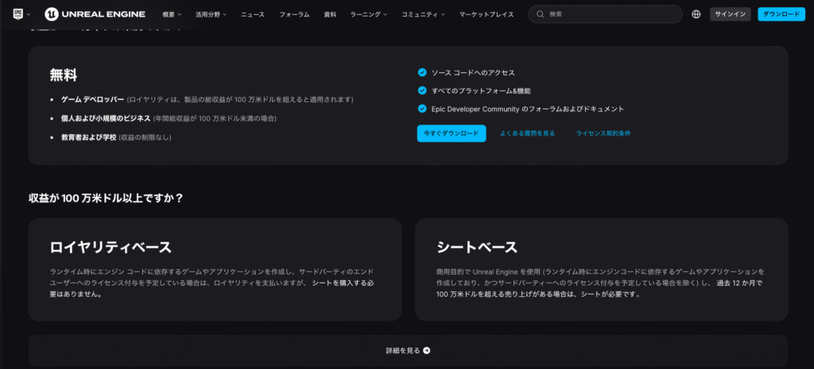The width and height of the screenshot is (814, 369).
Task: Click check icon beside ソース コードへのアクセス
Action: pyautogui.click(x=422, y=72)
